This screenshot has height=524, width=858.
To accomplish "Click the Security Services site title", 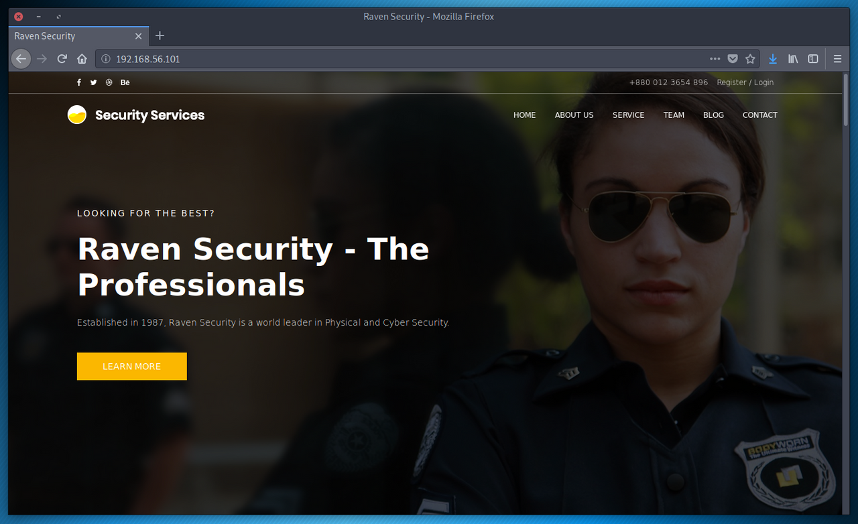I will pos(149,115).
